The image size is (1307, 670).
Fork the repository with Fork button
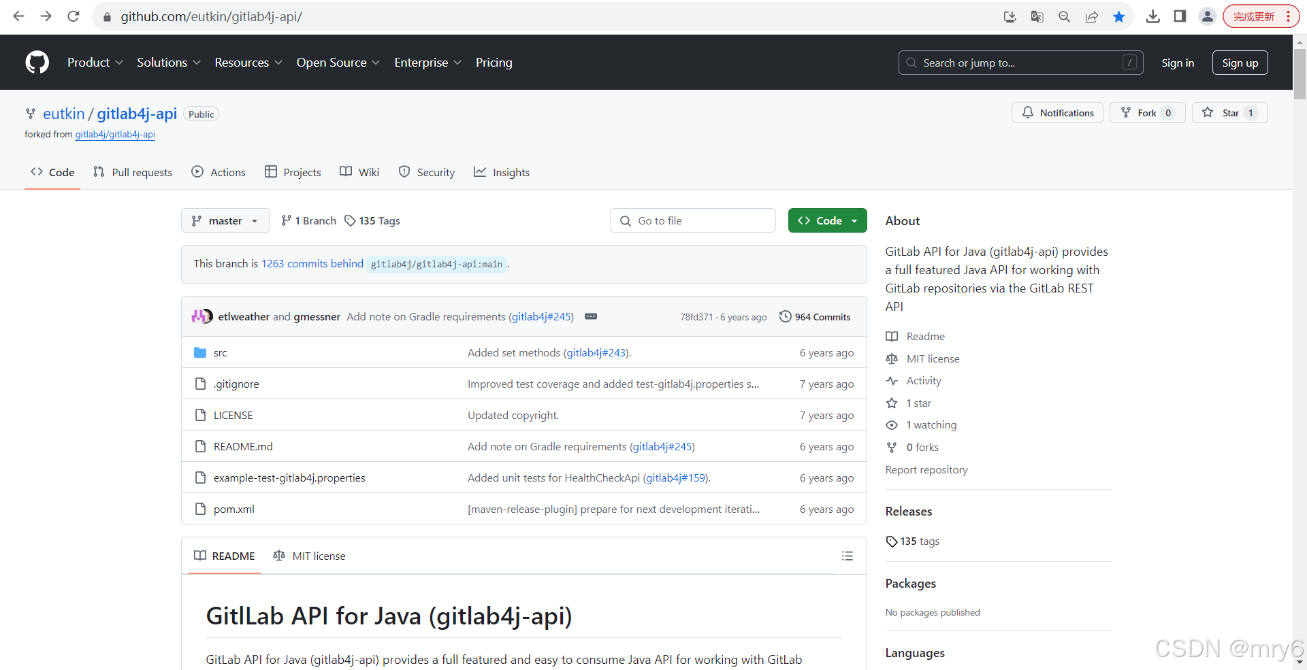click(1147, 112)
